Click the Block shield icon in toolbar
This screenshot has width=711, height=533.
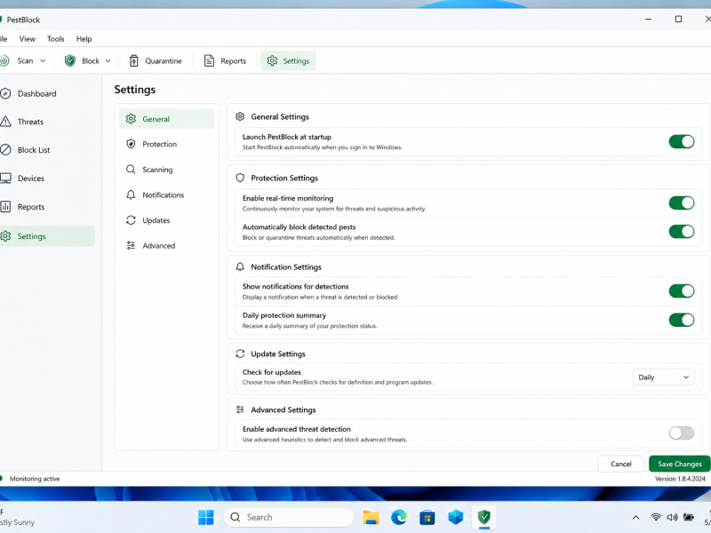point(70,60)
